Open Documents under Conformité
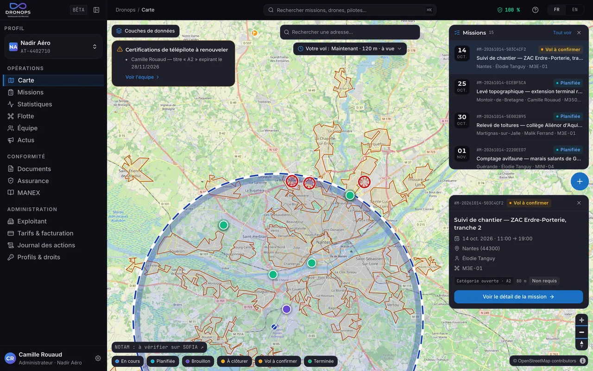593x371 pixels. [54, 169]
